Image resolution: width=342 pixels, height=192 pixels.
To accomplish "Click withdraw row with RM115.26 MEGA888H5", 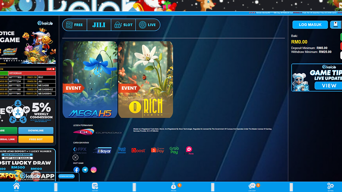I will [32, 94].
